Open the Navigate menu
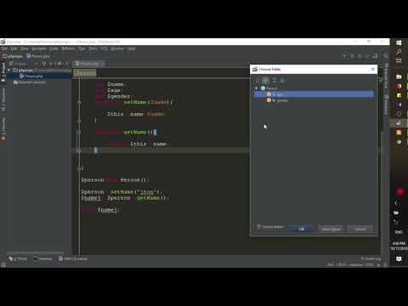Image resolution: width=408 pixels, height=306 pixels. (x=39, y=48)
